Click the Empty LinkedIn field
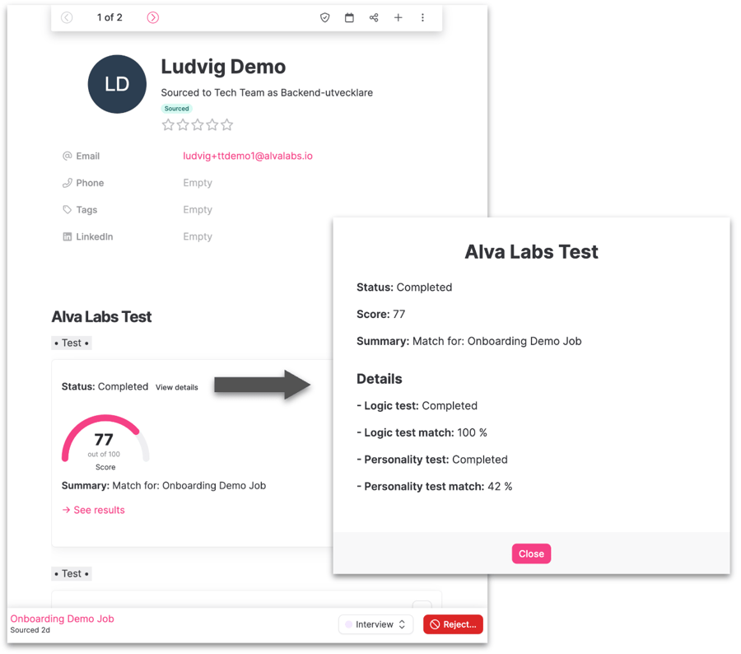This screenshot has width=741, height=654. (198, 236)
